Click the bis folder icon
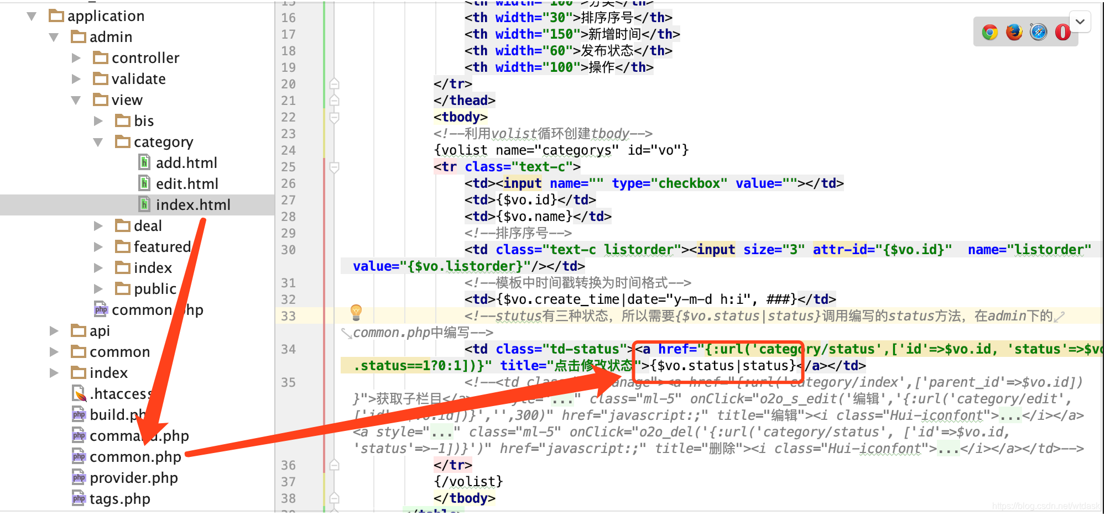This screenshot has width=1105, height=516. tap(123, 120)
